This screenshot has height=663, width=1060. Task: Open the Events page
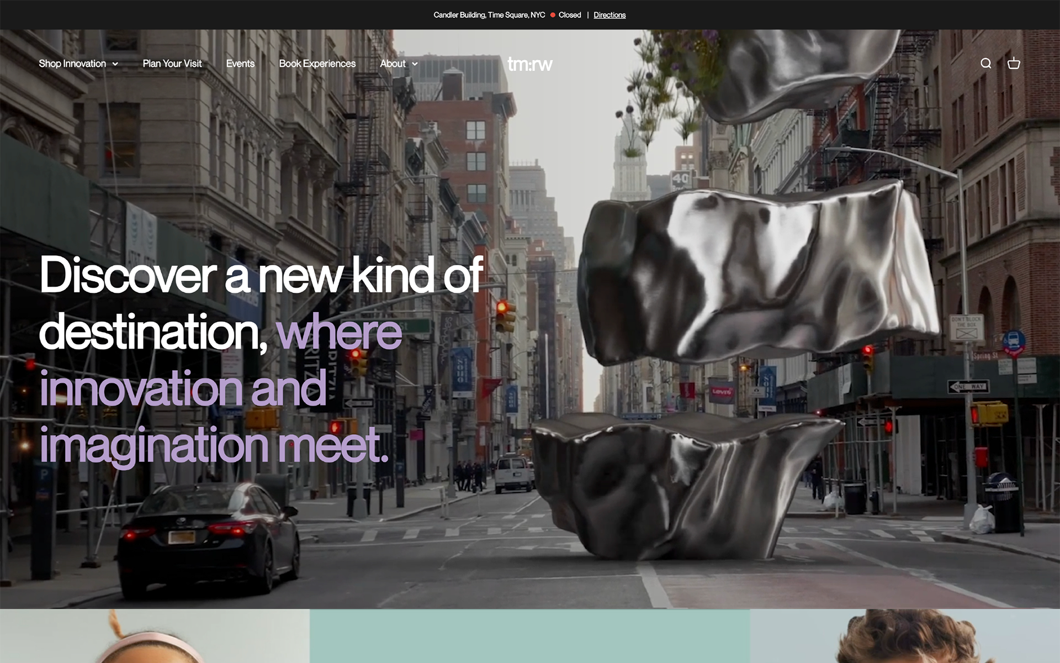click(x=240, y=64)
